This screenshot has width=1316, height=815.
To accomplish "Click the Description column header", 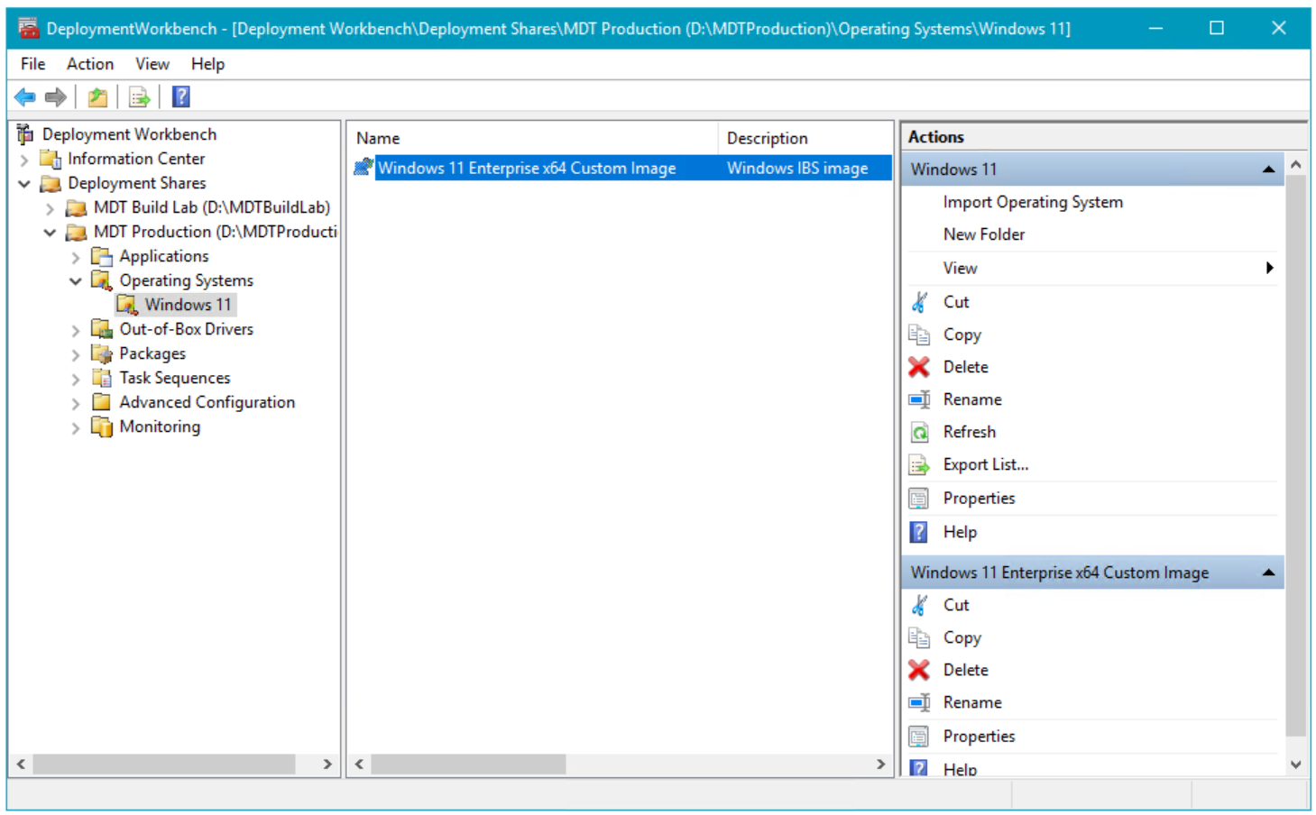I will [x=767, y=138].
